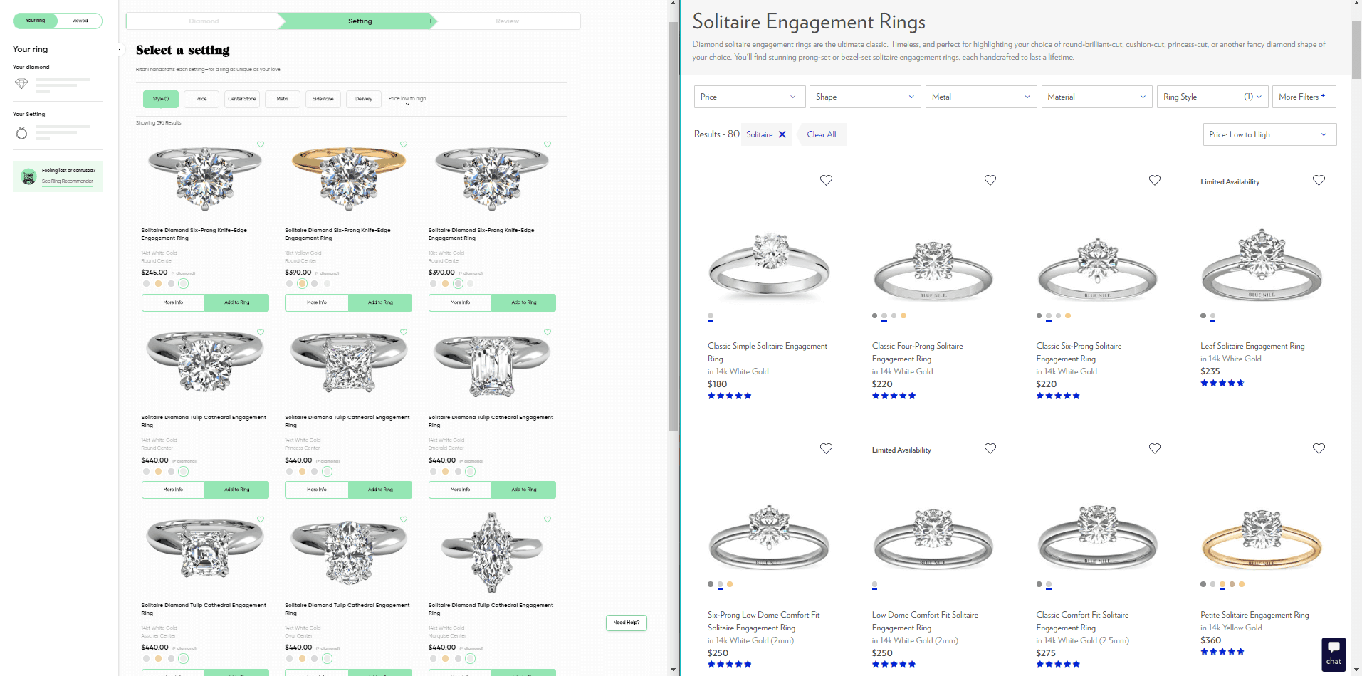The image size is (1362, 676).
Task: Click the Clear All filters link
Action: pos(822,134)
